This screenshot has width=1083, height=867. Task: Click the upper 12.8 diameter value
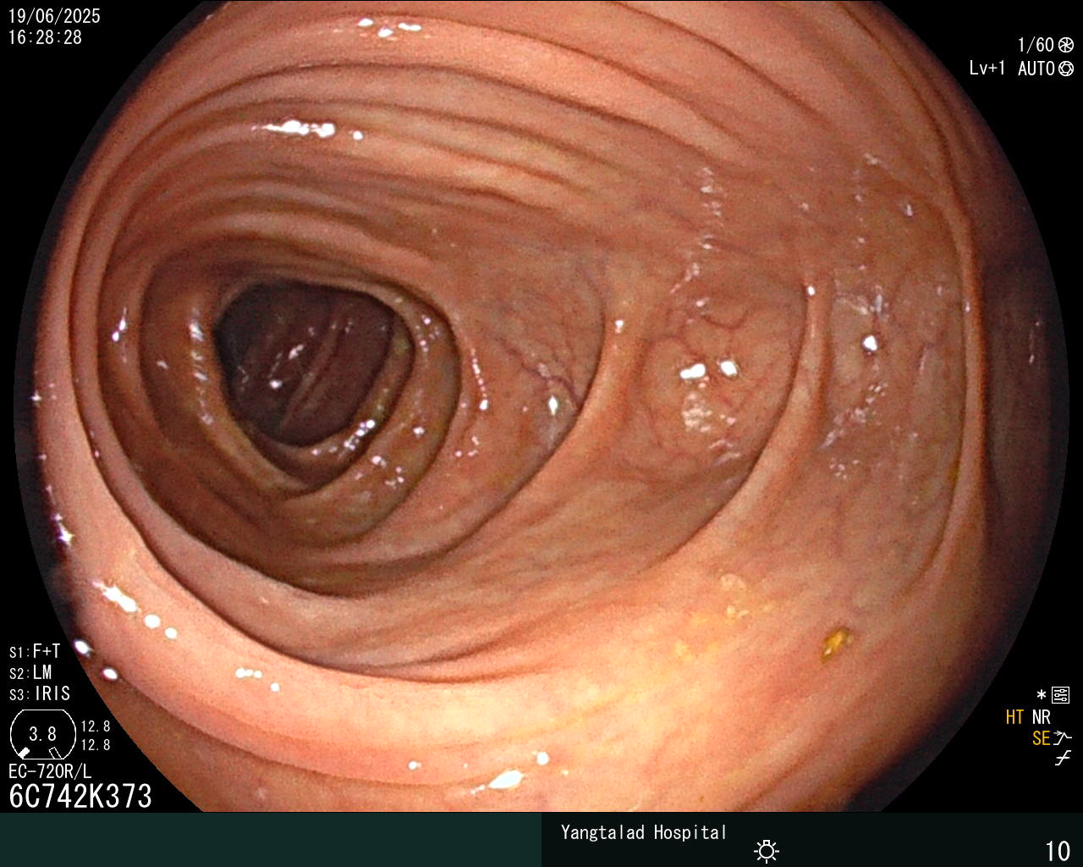[96, 726]
